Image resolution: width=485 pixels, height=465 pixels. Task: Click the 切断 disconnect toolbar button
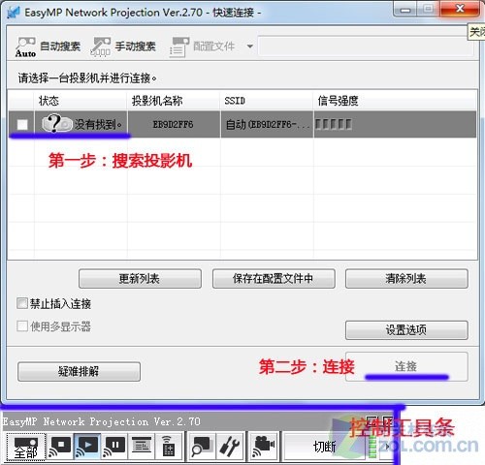324,447
